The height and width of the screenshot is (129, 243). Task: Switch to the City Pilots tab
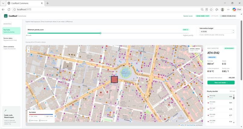(215, 16)
